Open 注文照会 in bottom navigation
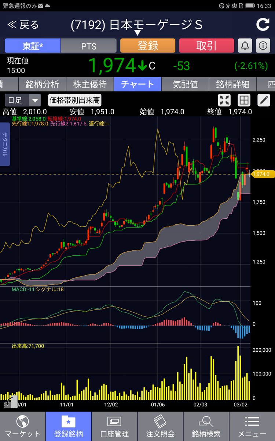 pyautogui.click(x=160, y=426)
